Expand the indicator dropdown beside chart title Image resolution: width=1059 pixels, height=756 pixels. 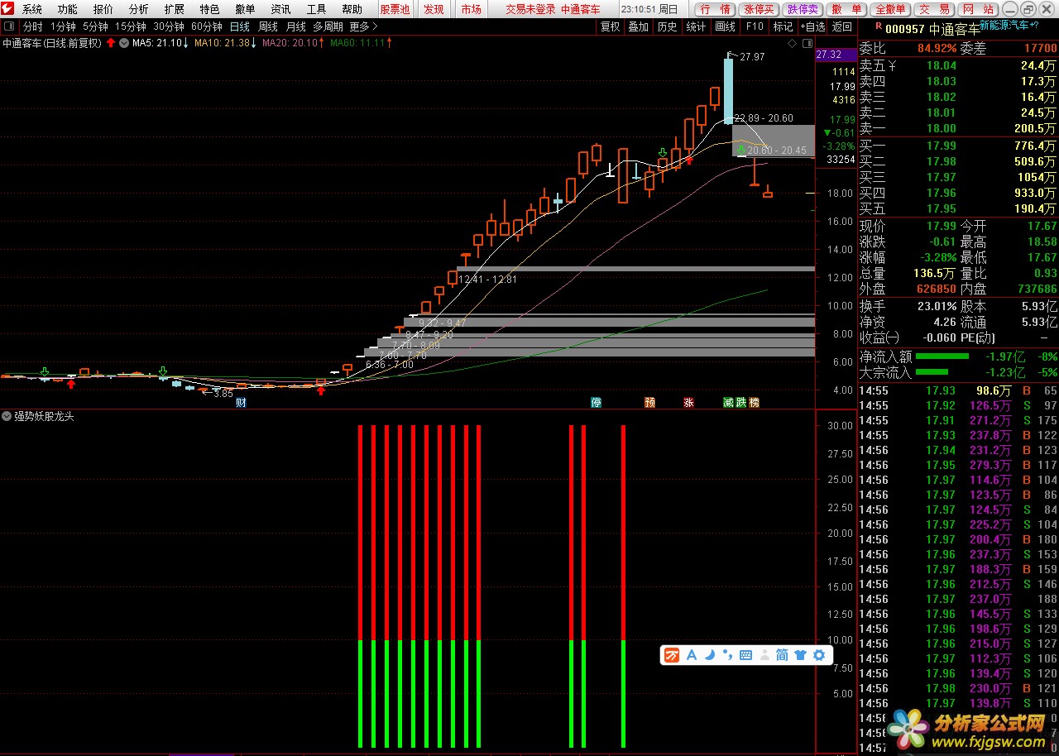pos(124,42)
